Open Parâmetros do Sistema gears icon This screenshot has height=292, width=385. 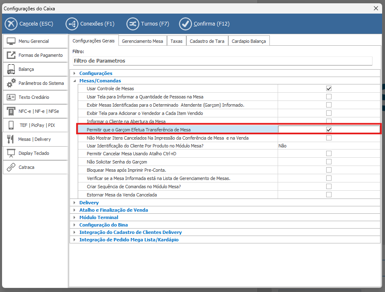(x=12, y=83)
